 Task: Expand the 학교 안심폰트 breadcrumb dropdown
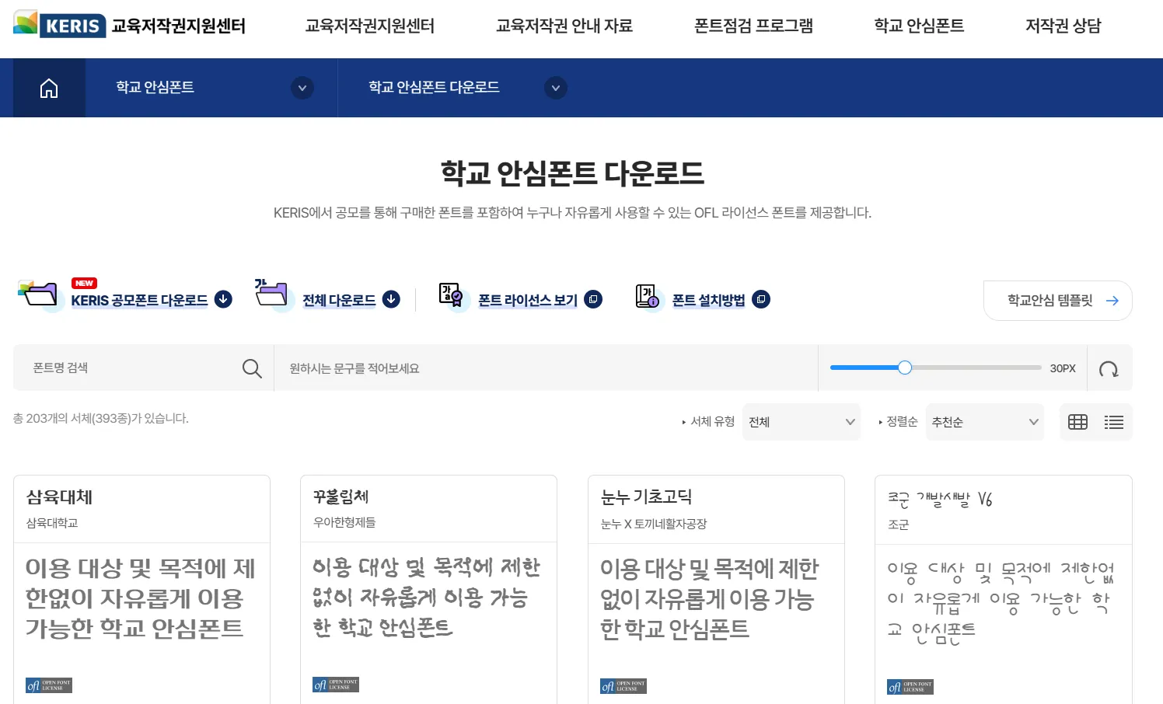tap(302, 88)
